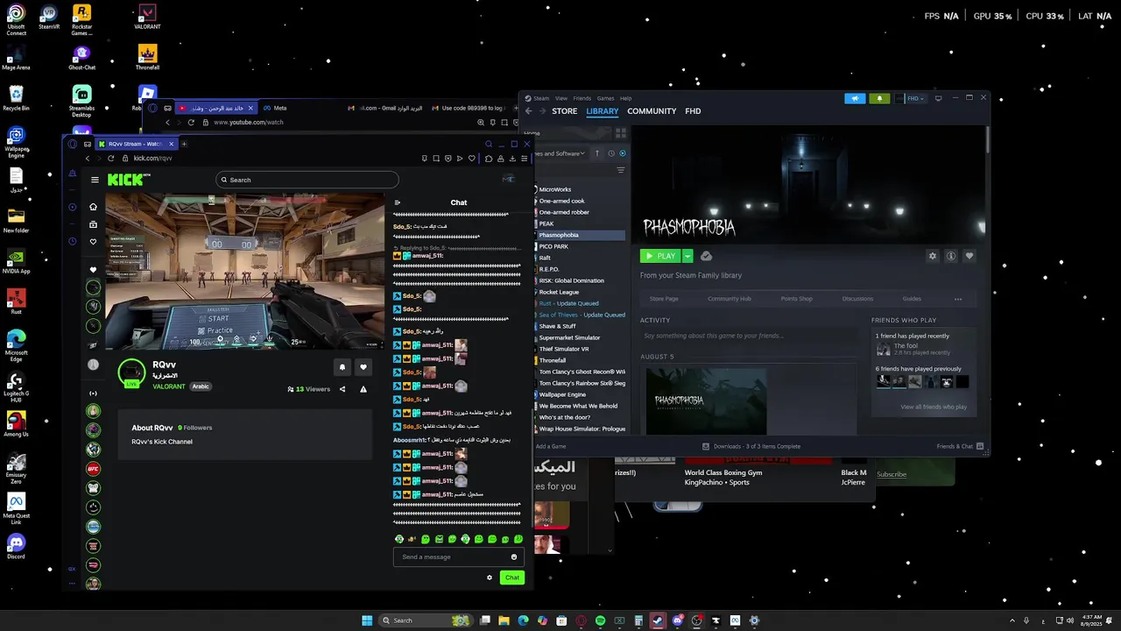Viewport: 1121px width, 631px height.
Task: Open Steam Games menu
Action: [x=605, y=98]
